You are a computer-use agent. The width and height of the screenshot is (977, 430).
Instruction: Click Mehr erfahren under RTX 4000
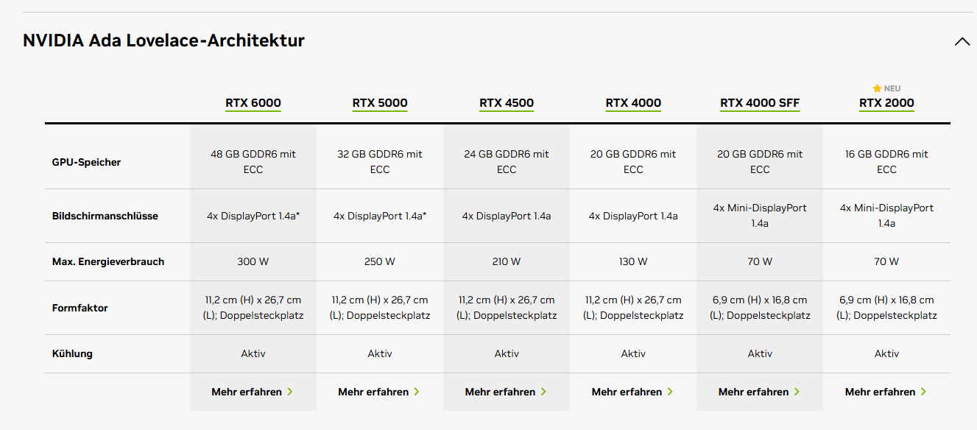[632, 392]
